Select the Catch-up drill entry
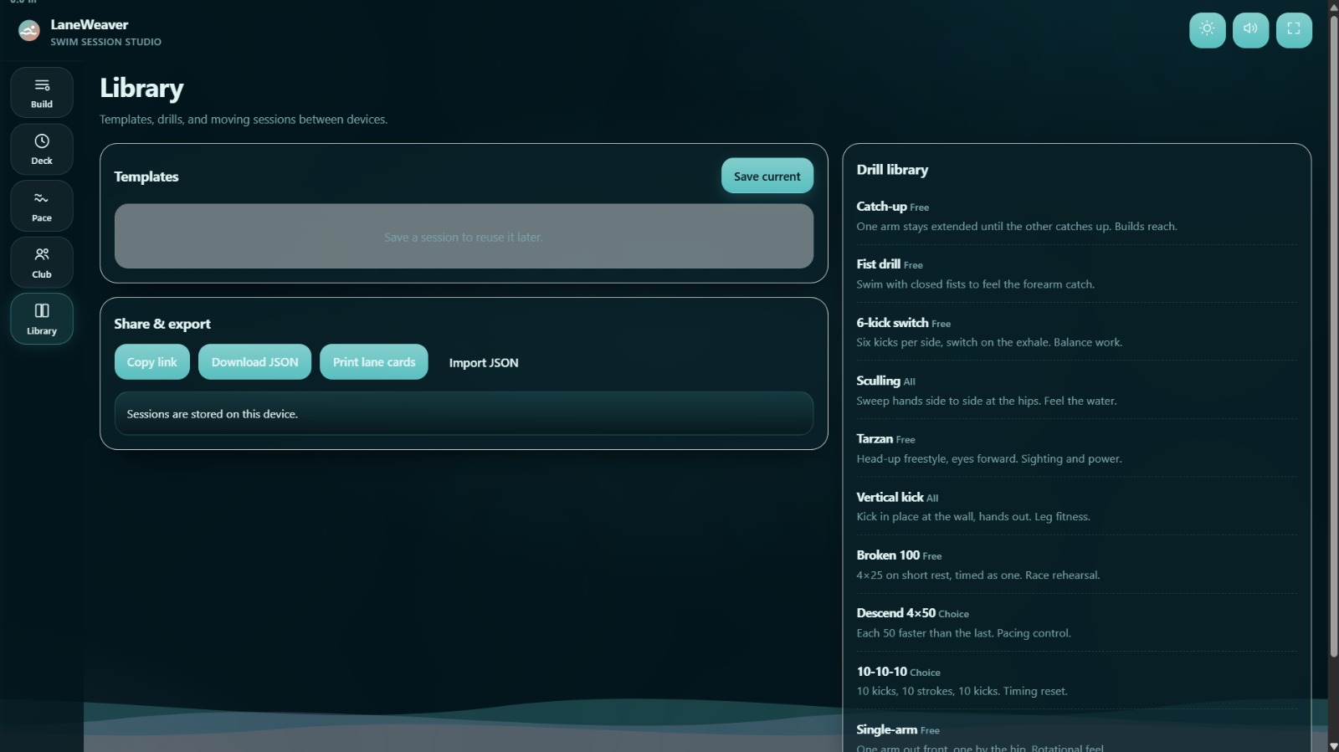 click(x=1076, y=216)
